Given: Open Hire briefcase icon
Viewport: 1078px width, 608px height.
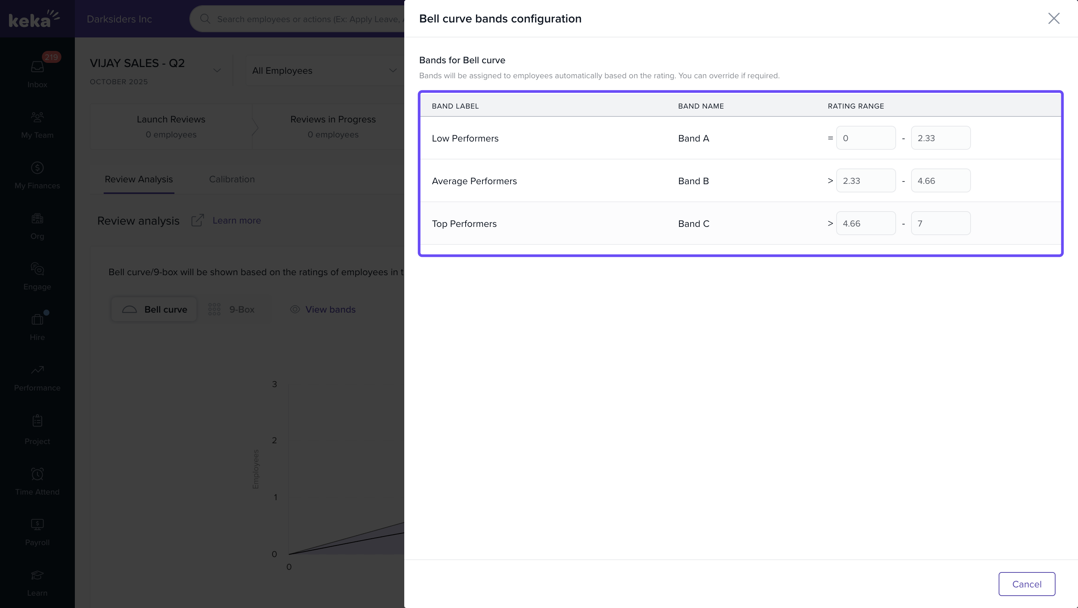Looking at the screenshot, I should tap(37, 320).
